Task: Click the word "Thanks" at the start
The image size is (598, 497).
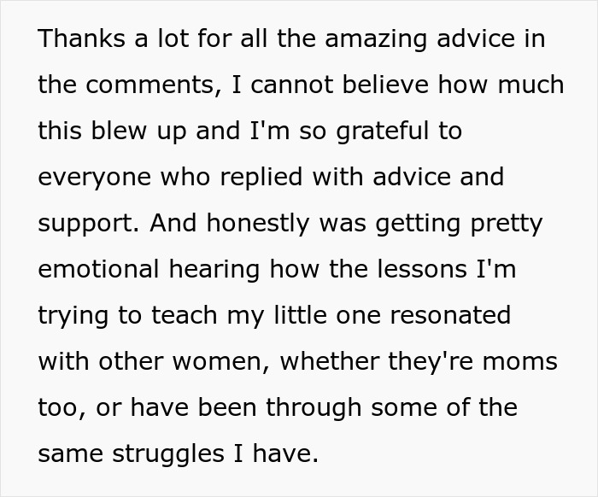Action: (82, 38)
